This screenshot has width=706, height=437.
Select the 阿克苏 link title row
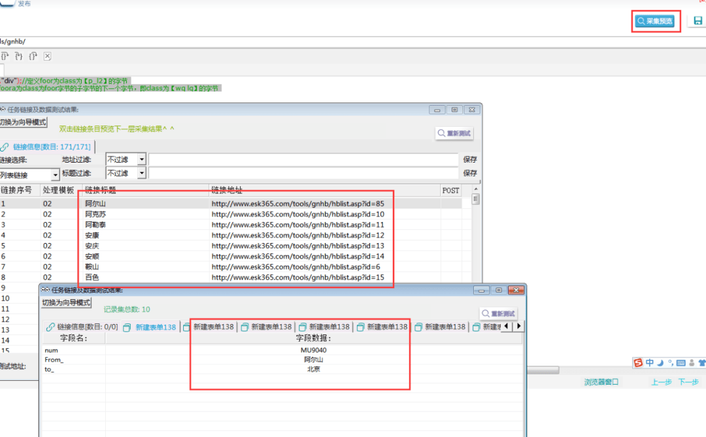click(95, 214)
